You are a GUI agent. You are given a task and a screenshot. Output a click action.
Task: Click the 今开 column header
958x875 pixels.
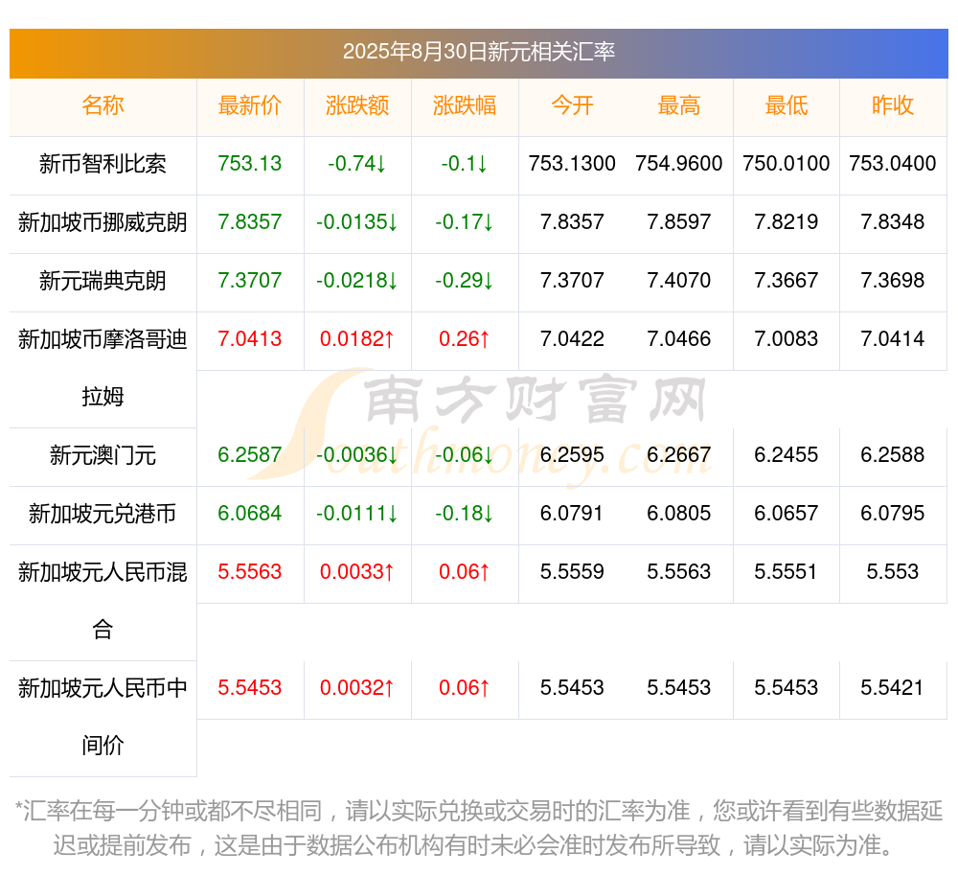572,105
